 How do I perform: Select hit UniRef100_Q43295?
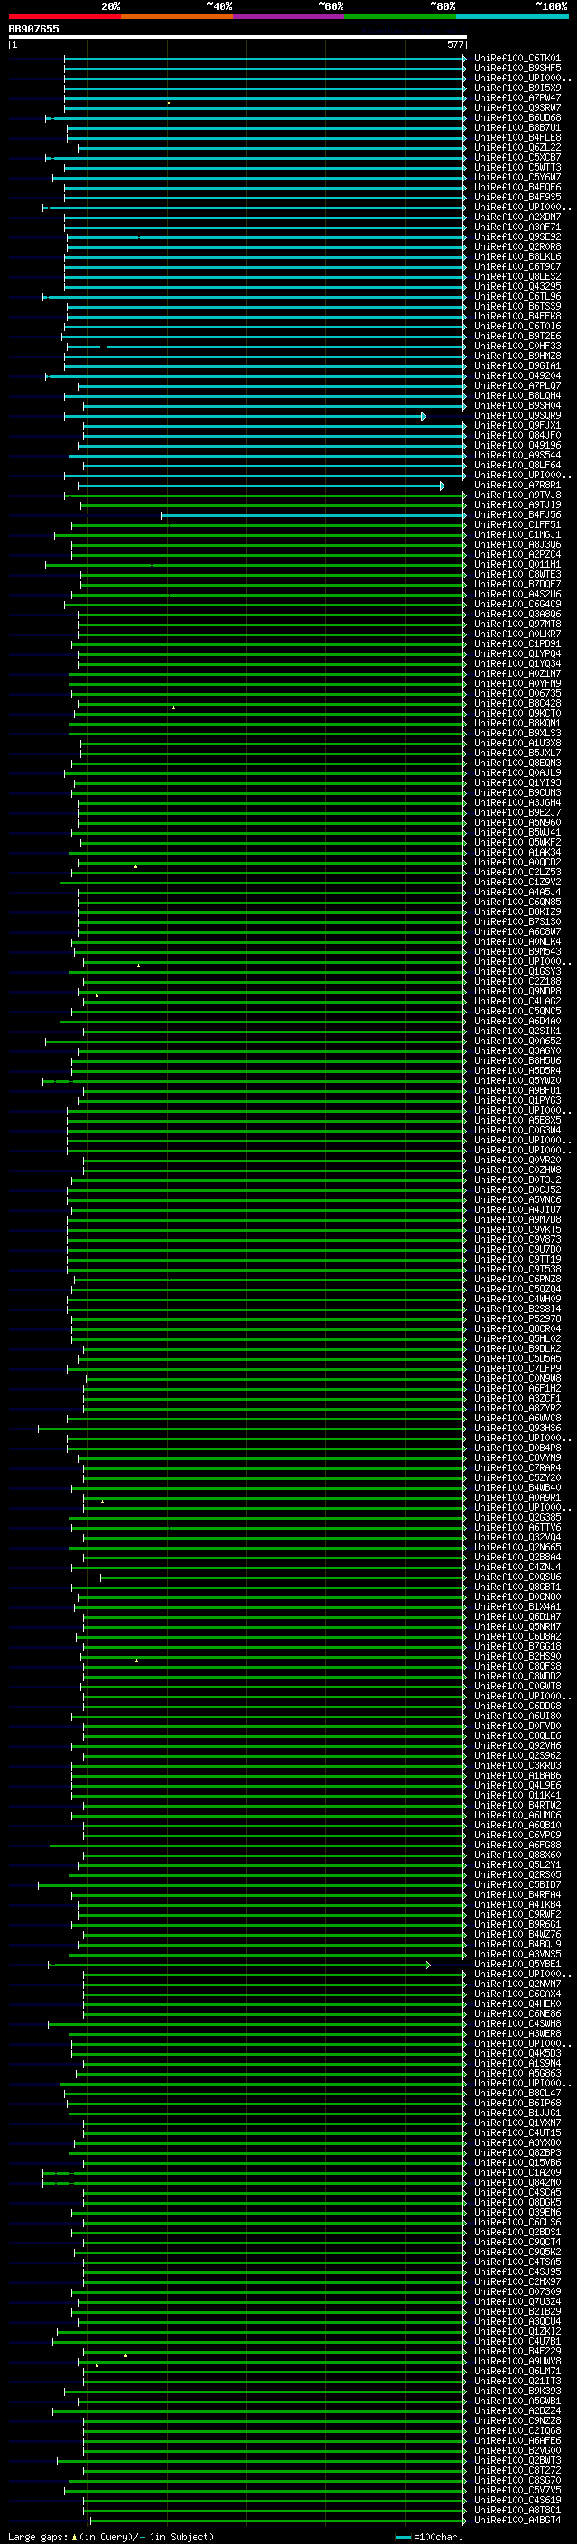pyautogui.click(x=517, y=286)
